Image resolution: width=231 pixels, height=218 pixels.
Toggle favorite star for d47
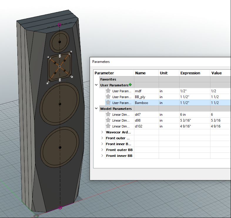click(108, 114)
